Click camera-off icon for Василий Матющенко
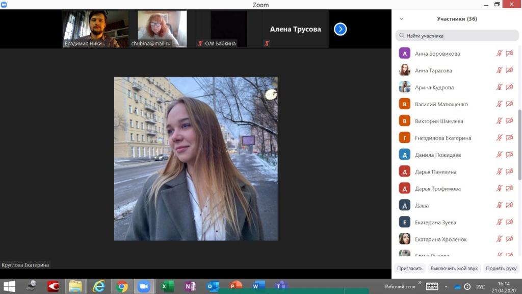This screenshot has height=294, width=522. click(509, 104)
